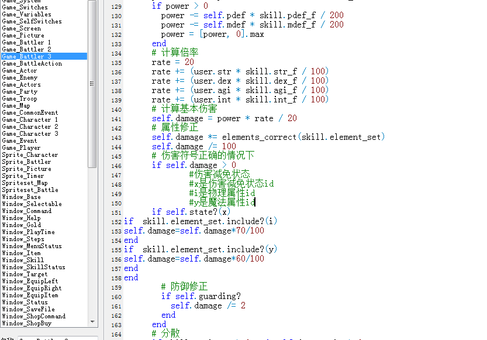
Task: Select Spriteset_Battle script
Action: tap(30, 190)
